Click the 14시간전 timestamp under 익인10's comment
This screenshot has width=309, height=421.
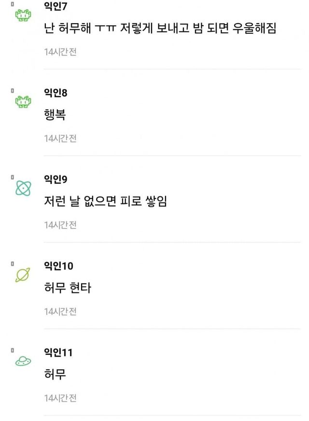coord(60,312)
